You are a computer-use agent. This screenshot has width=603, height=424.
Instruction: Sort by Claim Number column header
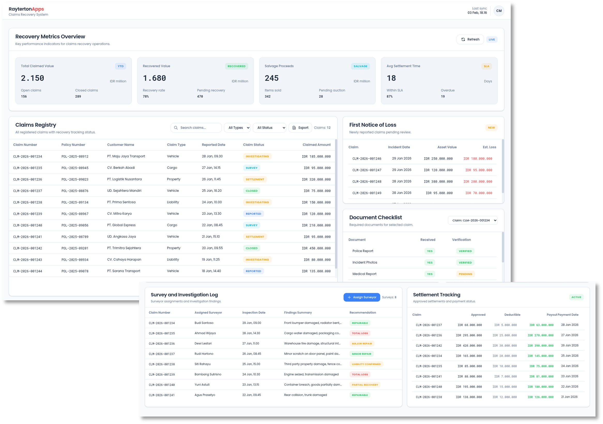25,145
